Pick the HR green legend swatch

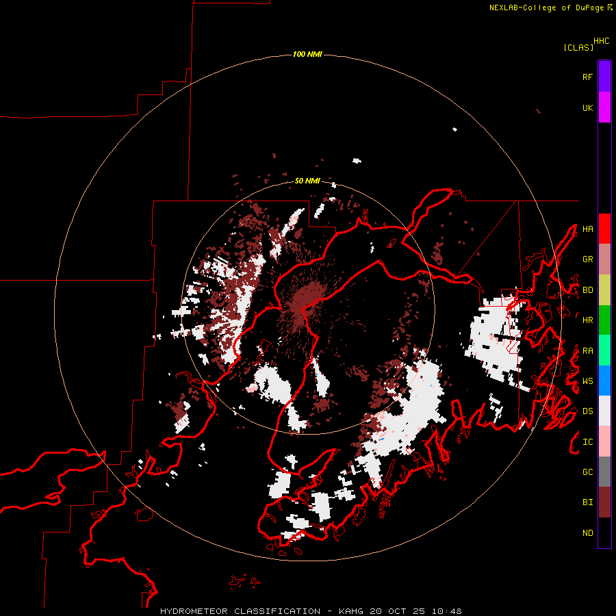(x=604, y=320)
